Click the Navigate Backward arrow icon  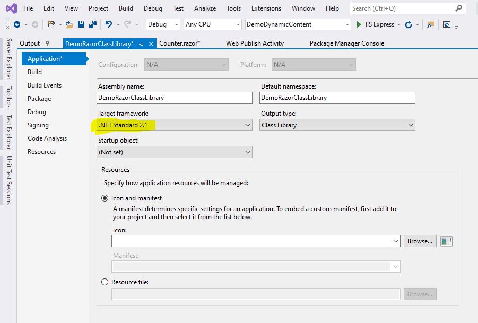tap(17, 24)
